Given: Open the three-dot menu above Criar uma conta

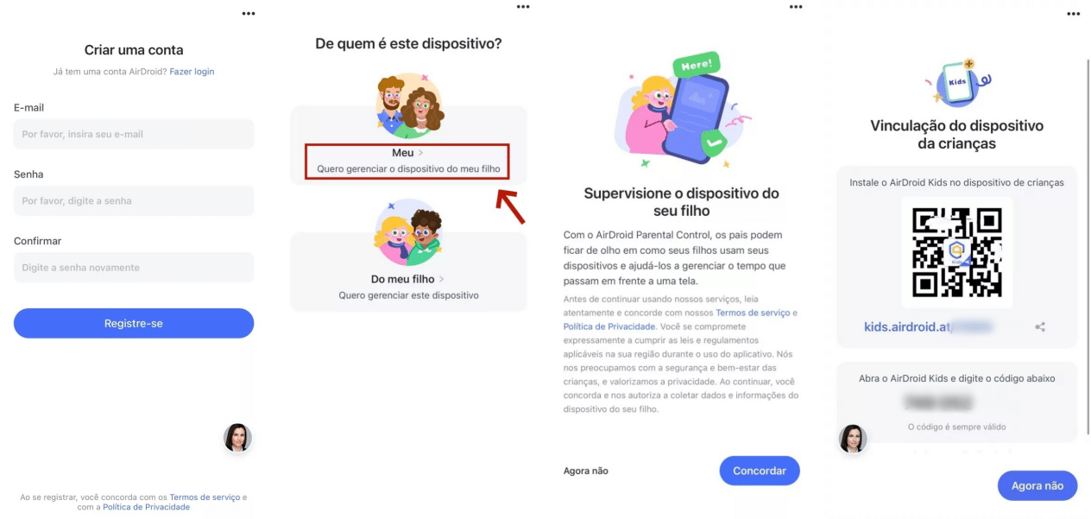Looking at the screenshot, I should tap(249, 14).
